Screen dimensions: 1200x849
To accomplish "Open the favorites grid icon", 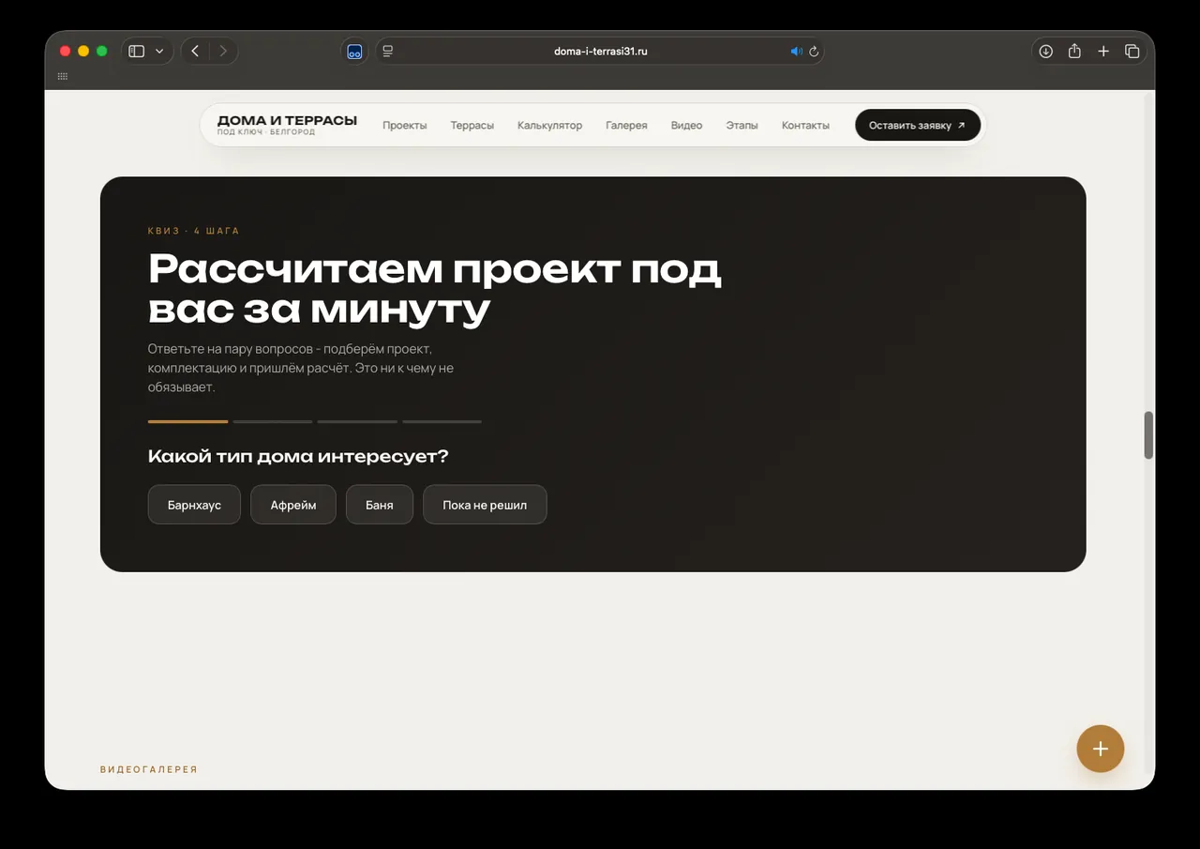I will [63, 77].
